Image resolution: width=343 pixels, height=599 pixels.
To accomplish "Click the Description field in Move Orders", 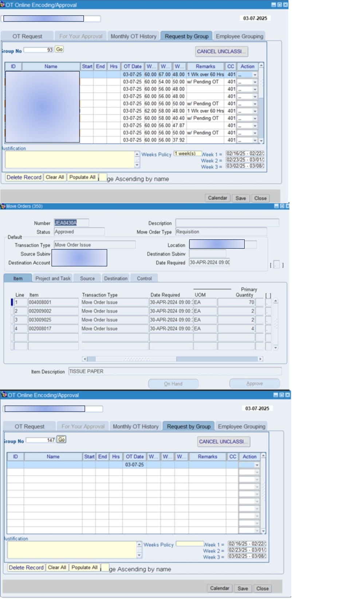I will 227,223.
